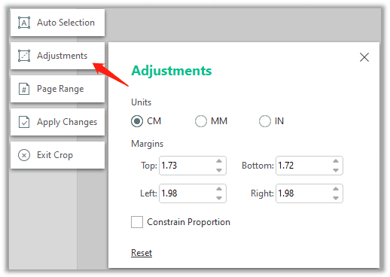Enable the Constrain Proportion checkbox
The height and width of the screenshot is (277, 390).
[137, 222]
